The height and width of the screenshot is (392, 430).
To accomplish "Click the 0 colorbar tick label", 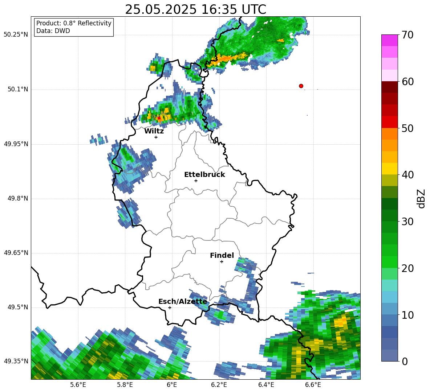I will [x=405, y=361].
